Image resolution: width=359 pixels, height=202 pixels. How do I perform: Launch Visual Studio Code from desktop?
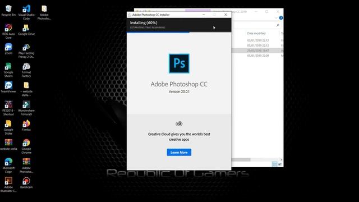click(26, 12)
